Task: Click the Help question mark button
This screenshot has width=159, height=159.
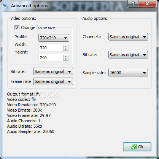Action: [133, 4]
